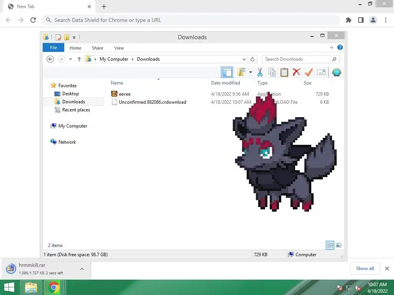Click the Chrome address bar
Viewport: 394px width, 295px height.
point(191,20)
